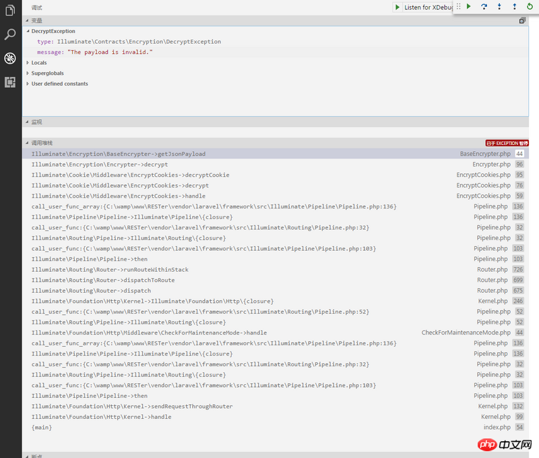The height and width of the screenshot is (458, 539).
Task: Select the Encrypter->decrypt stack frame
Action: (276, 165)
